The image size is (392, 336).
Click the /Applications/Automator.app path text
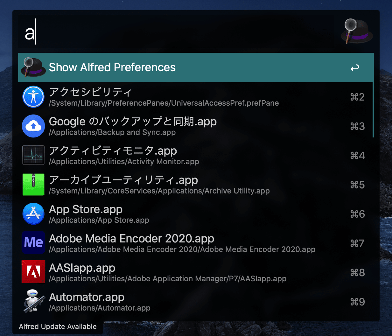click(99, 308)
